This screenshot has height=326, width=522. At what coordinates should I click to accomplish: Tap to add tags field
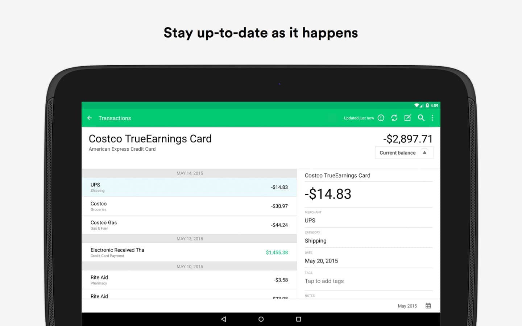click(368, 281)
